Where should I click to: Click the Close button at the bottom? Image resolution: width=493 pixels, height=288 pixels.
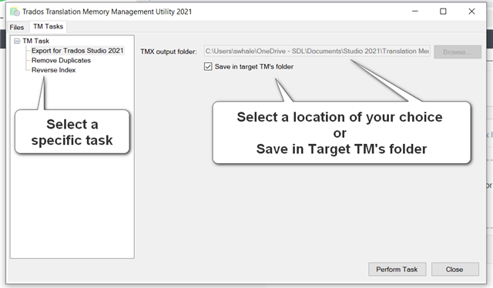[x=455, y=270]
